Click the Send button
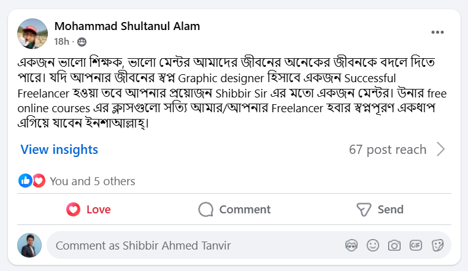 coord(380,210)
